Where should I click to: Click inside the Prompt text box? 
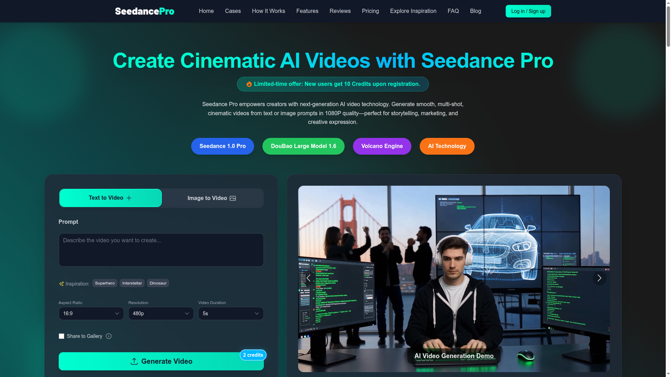click(161, 250)
